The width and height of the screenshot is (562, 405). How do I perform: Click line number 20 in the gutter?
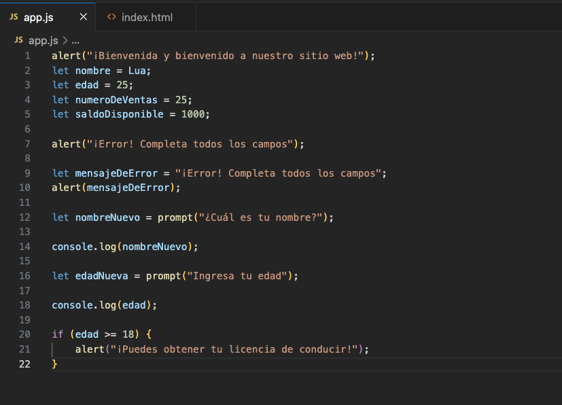click(24, 334)
